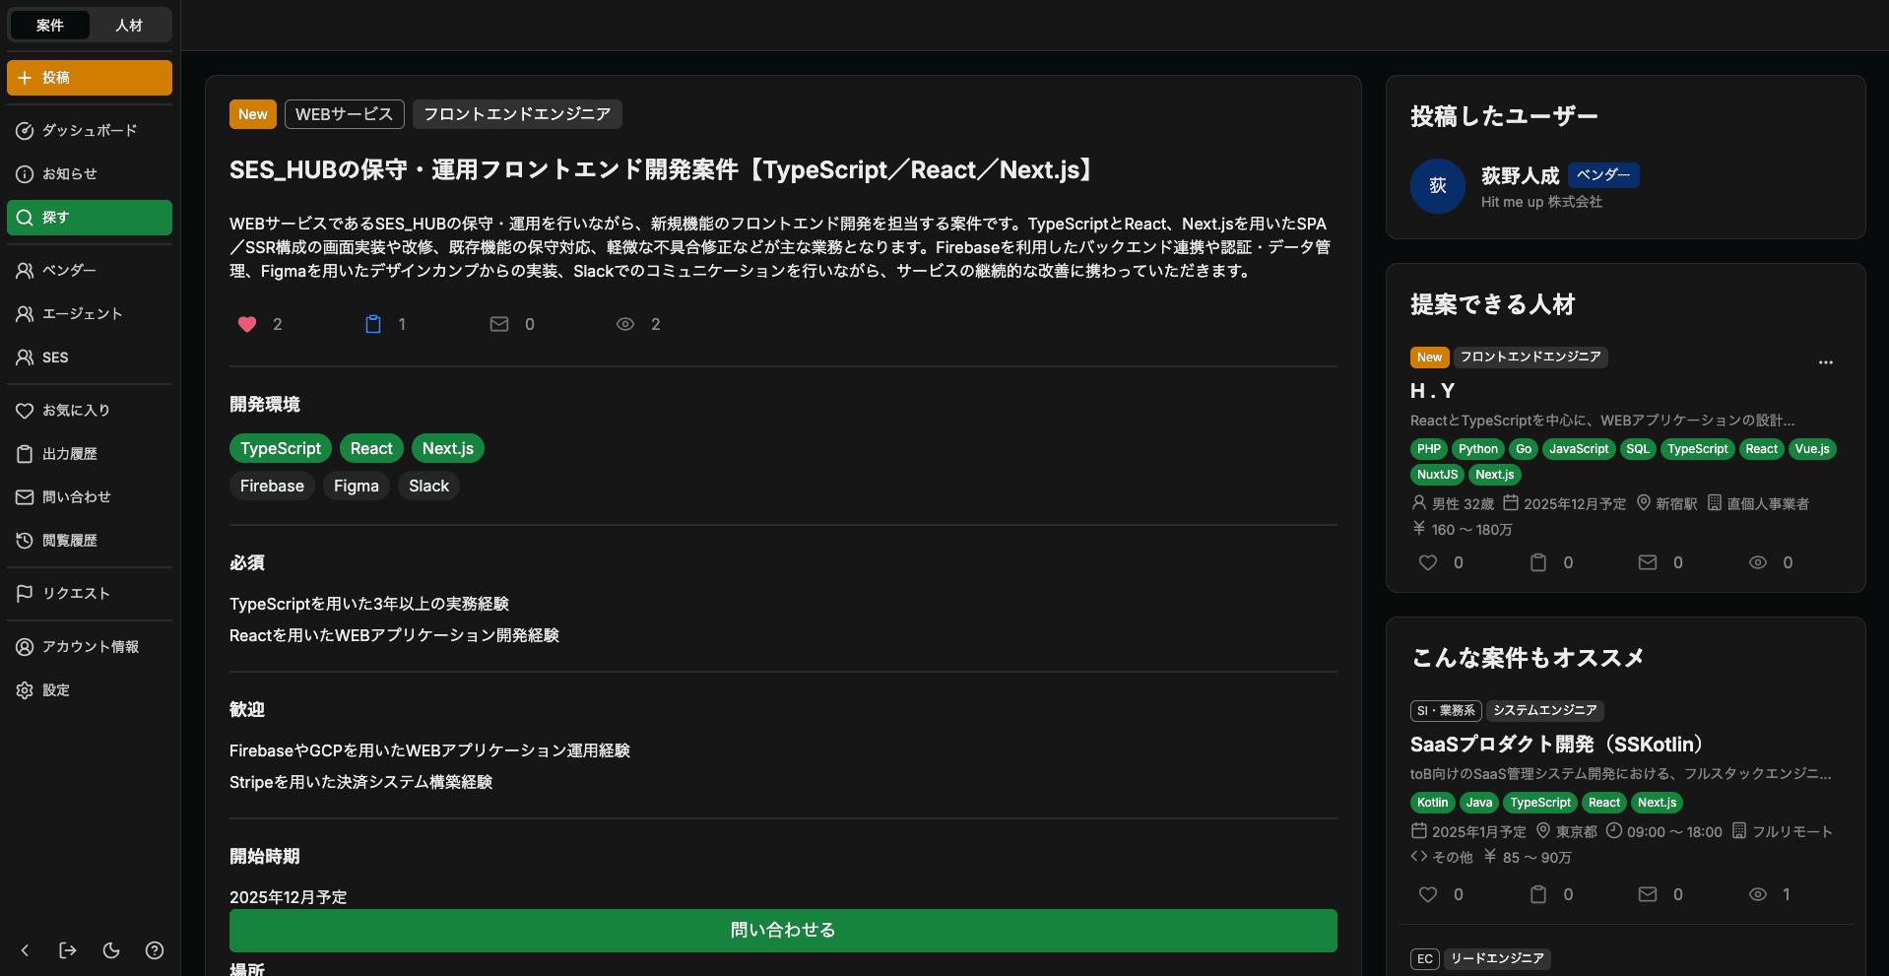Click the 問い合わせる contact button
1889x976 pixels.
tap(782, 930)
